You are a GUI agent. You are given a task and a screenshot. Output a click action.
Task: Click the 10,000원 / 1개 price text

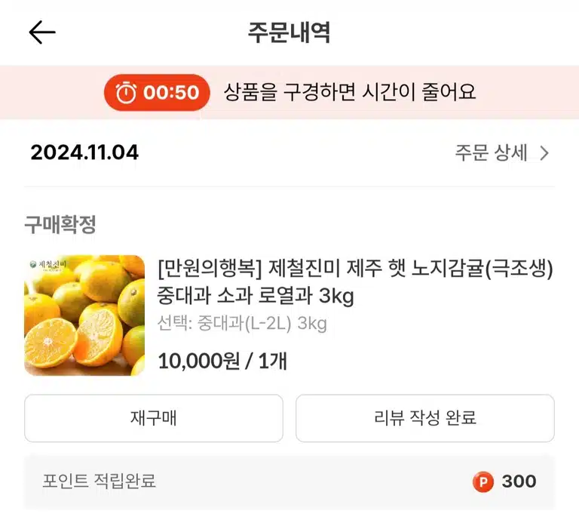[x=222, y=361]
